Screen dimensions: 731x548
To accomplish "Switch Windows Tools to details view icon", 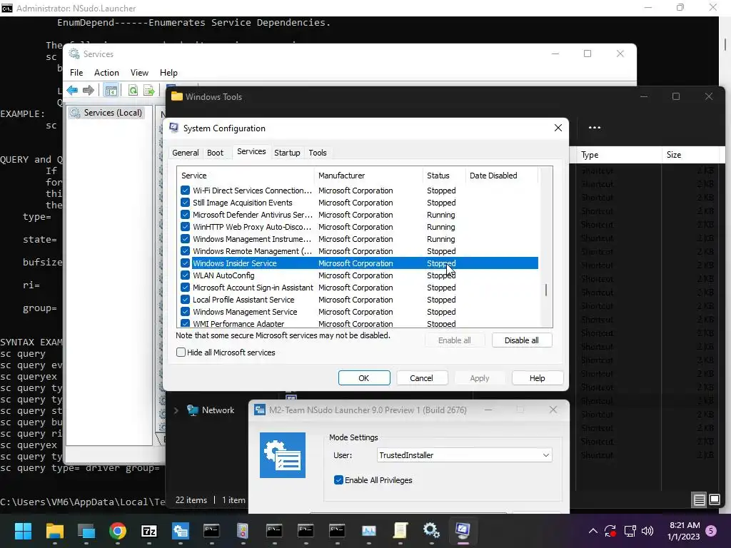I will 700,500.
